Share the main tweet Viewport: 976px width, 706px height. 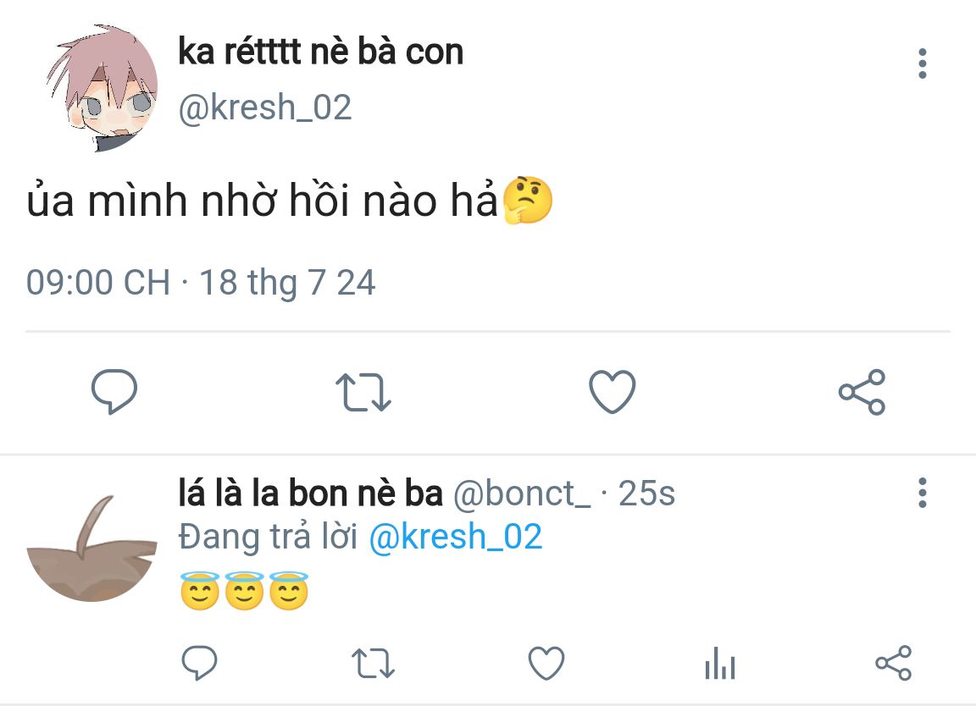pyautogui.click(x=862, y=393)
